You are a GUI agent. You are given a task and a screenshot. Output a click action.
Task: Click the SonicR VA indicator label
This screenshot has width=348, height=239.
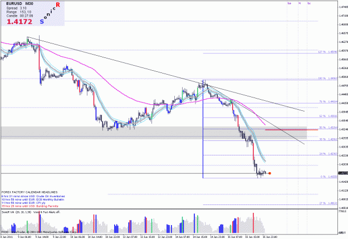[31, 212]
